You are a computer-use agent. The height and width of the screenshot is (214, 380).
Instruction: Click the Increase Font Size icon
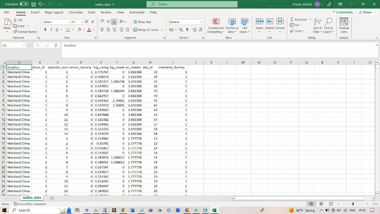click(x=87, y=22)
